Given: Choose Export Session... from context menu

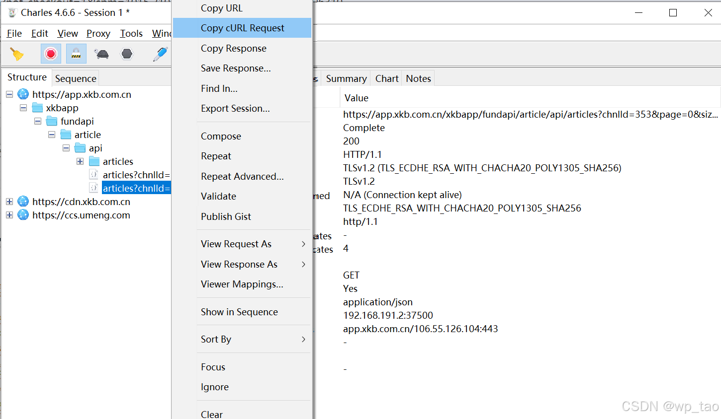Looking at the screenshot, I should pos(242,108).
